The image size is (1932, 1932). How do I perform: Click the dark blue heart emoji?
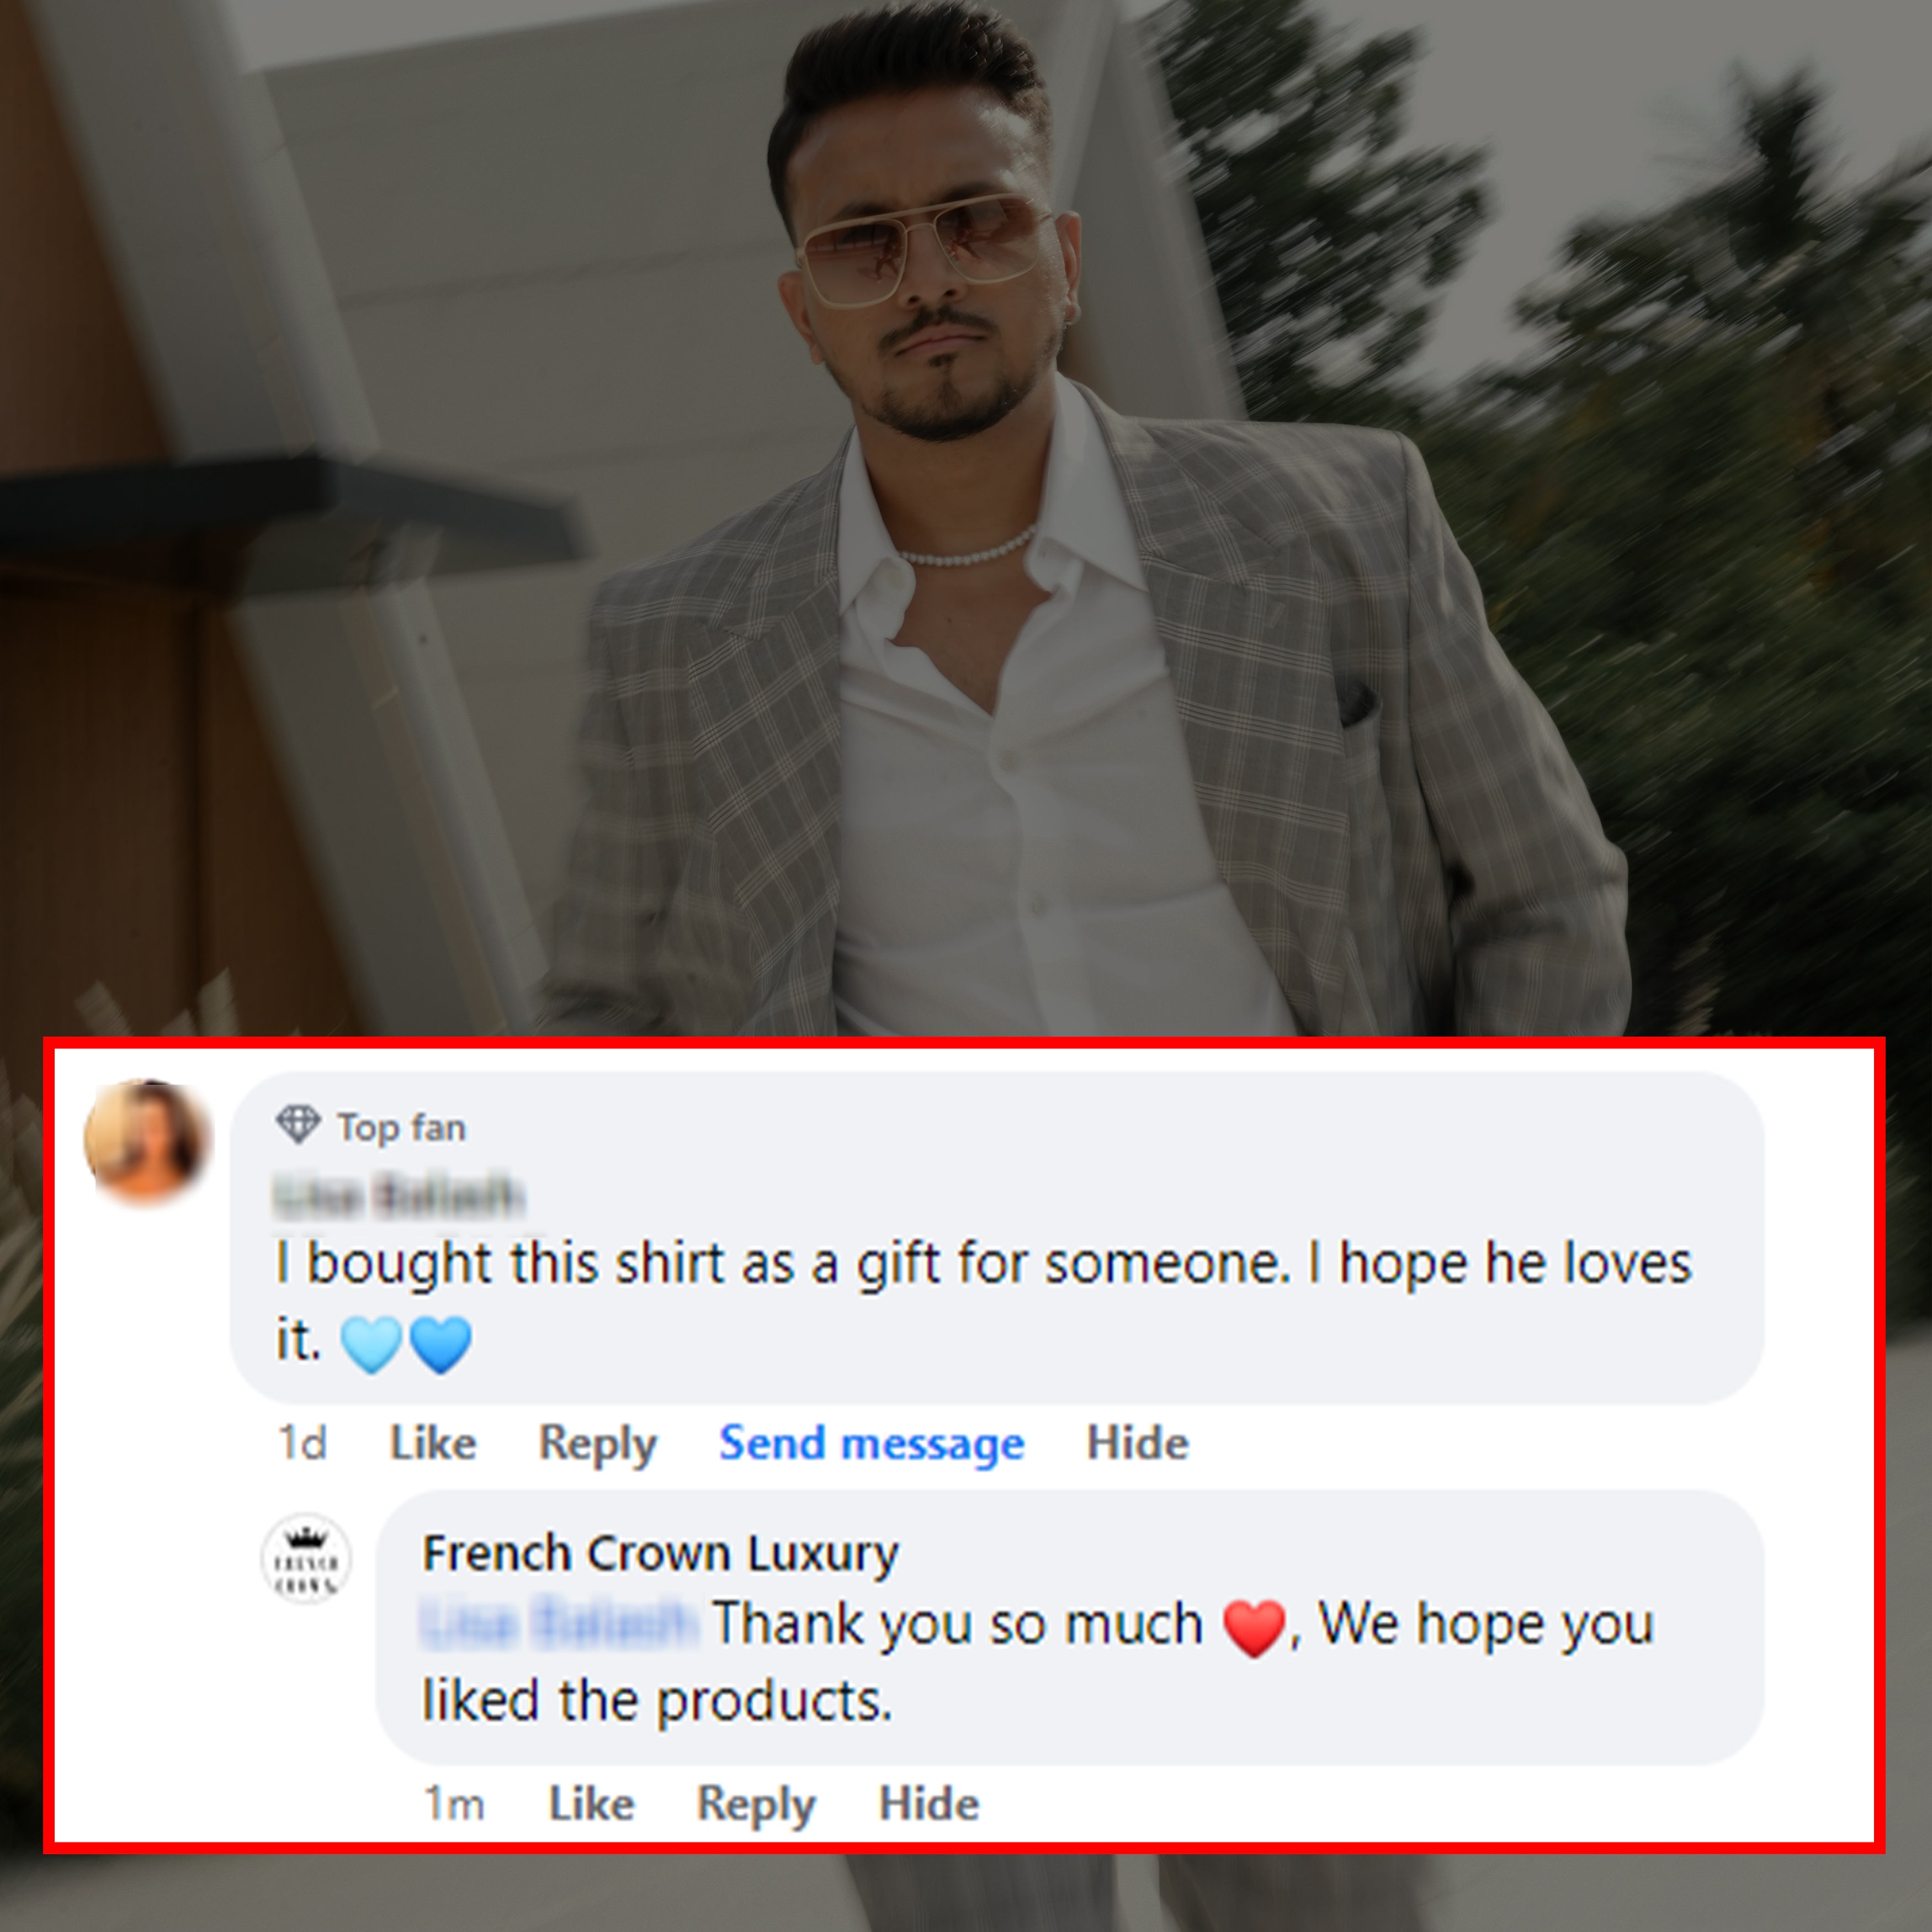click(441, 1344)
